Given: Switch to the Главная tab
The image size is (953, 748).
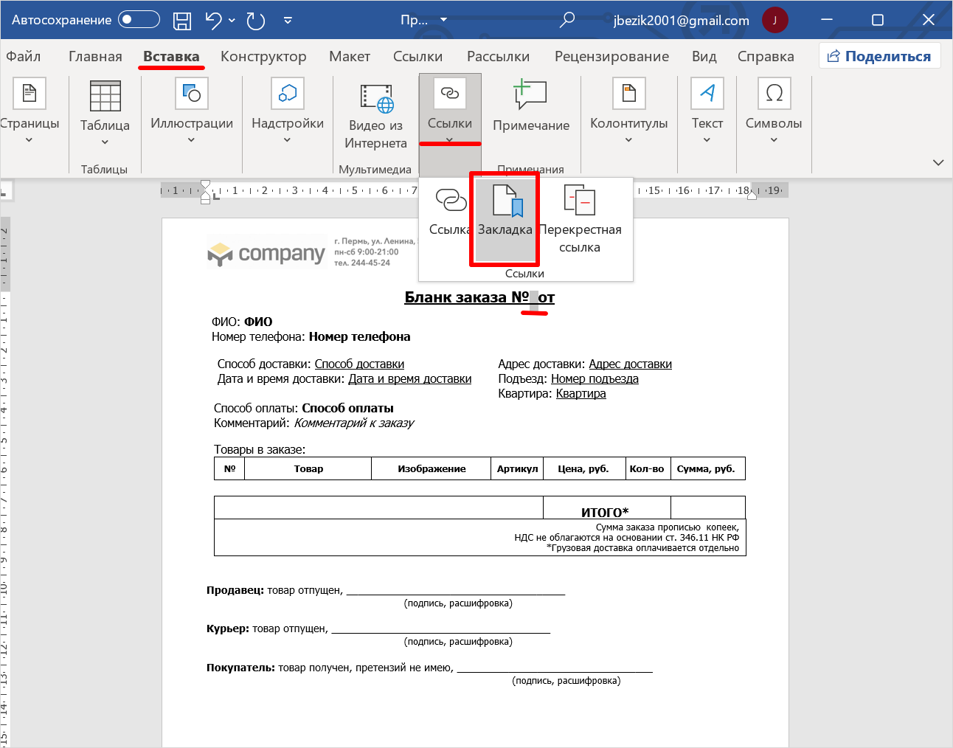Looking at the screenshot, I should (x=95, y=56).
